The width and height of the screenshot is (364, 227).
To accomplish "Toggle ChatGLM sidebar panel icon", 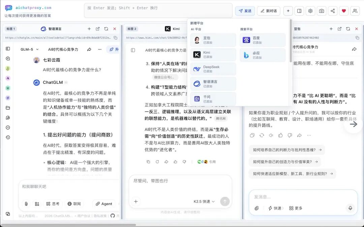I will (x=8, y=49).
